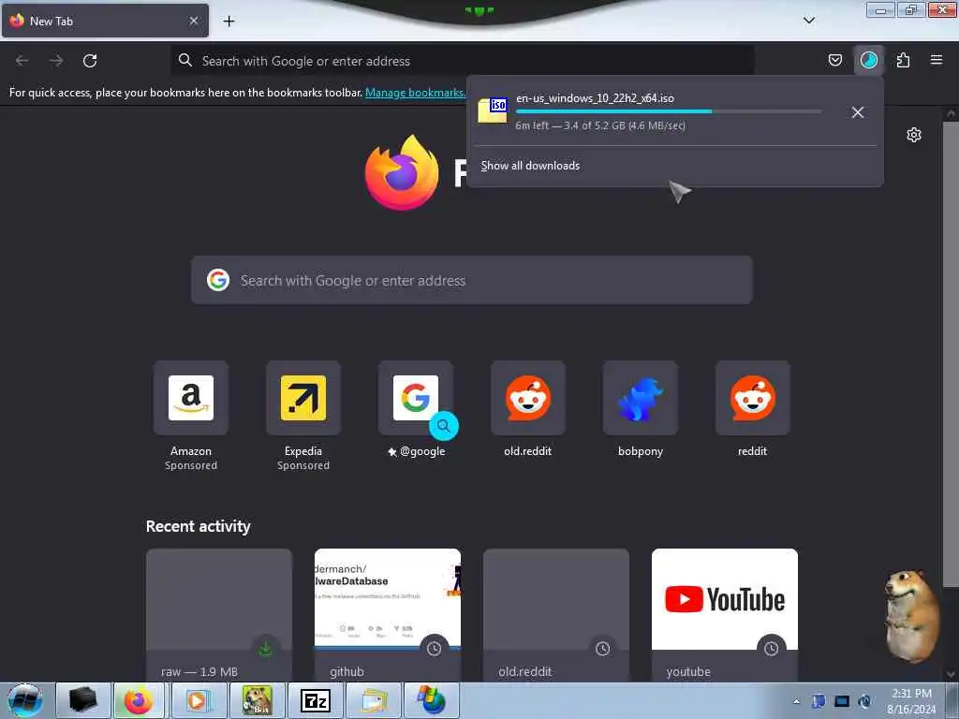Open the raw — 1.9 MB activity card
Screen dimensions: 959x719
[x=219, y=615]
